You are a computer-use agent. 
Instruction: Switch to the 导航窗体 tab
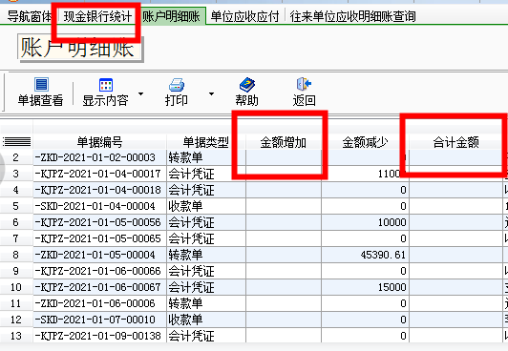30,16
